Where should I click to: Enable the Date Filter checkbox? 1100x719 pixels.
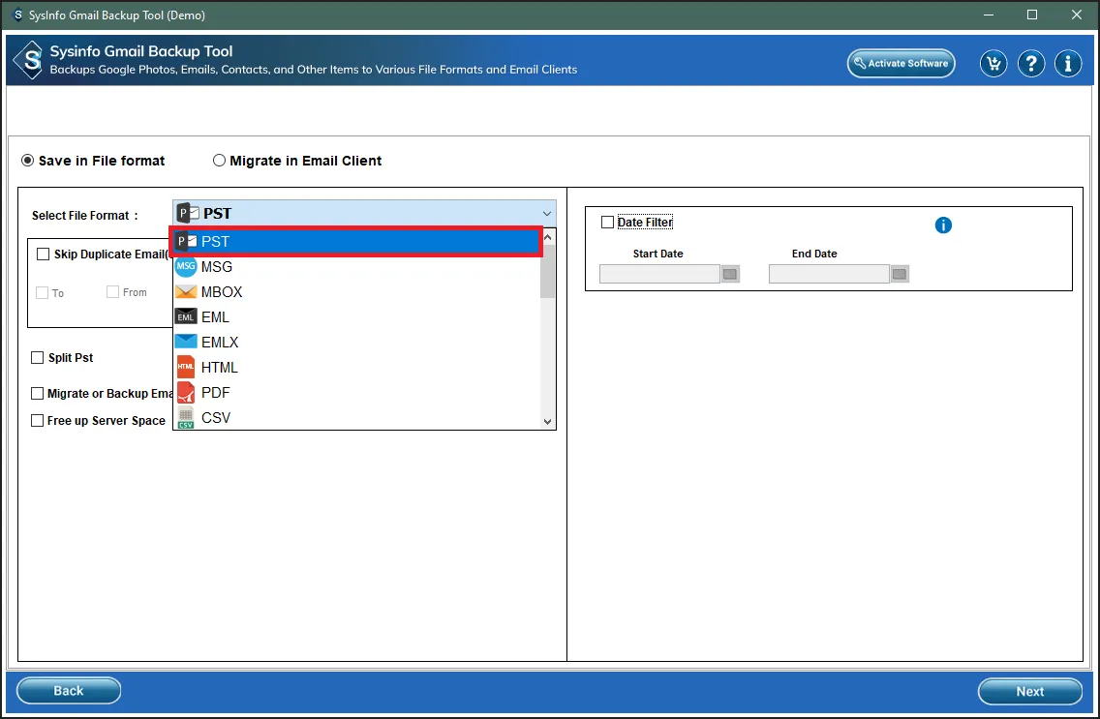click(x=607, y=223)
